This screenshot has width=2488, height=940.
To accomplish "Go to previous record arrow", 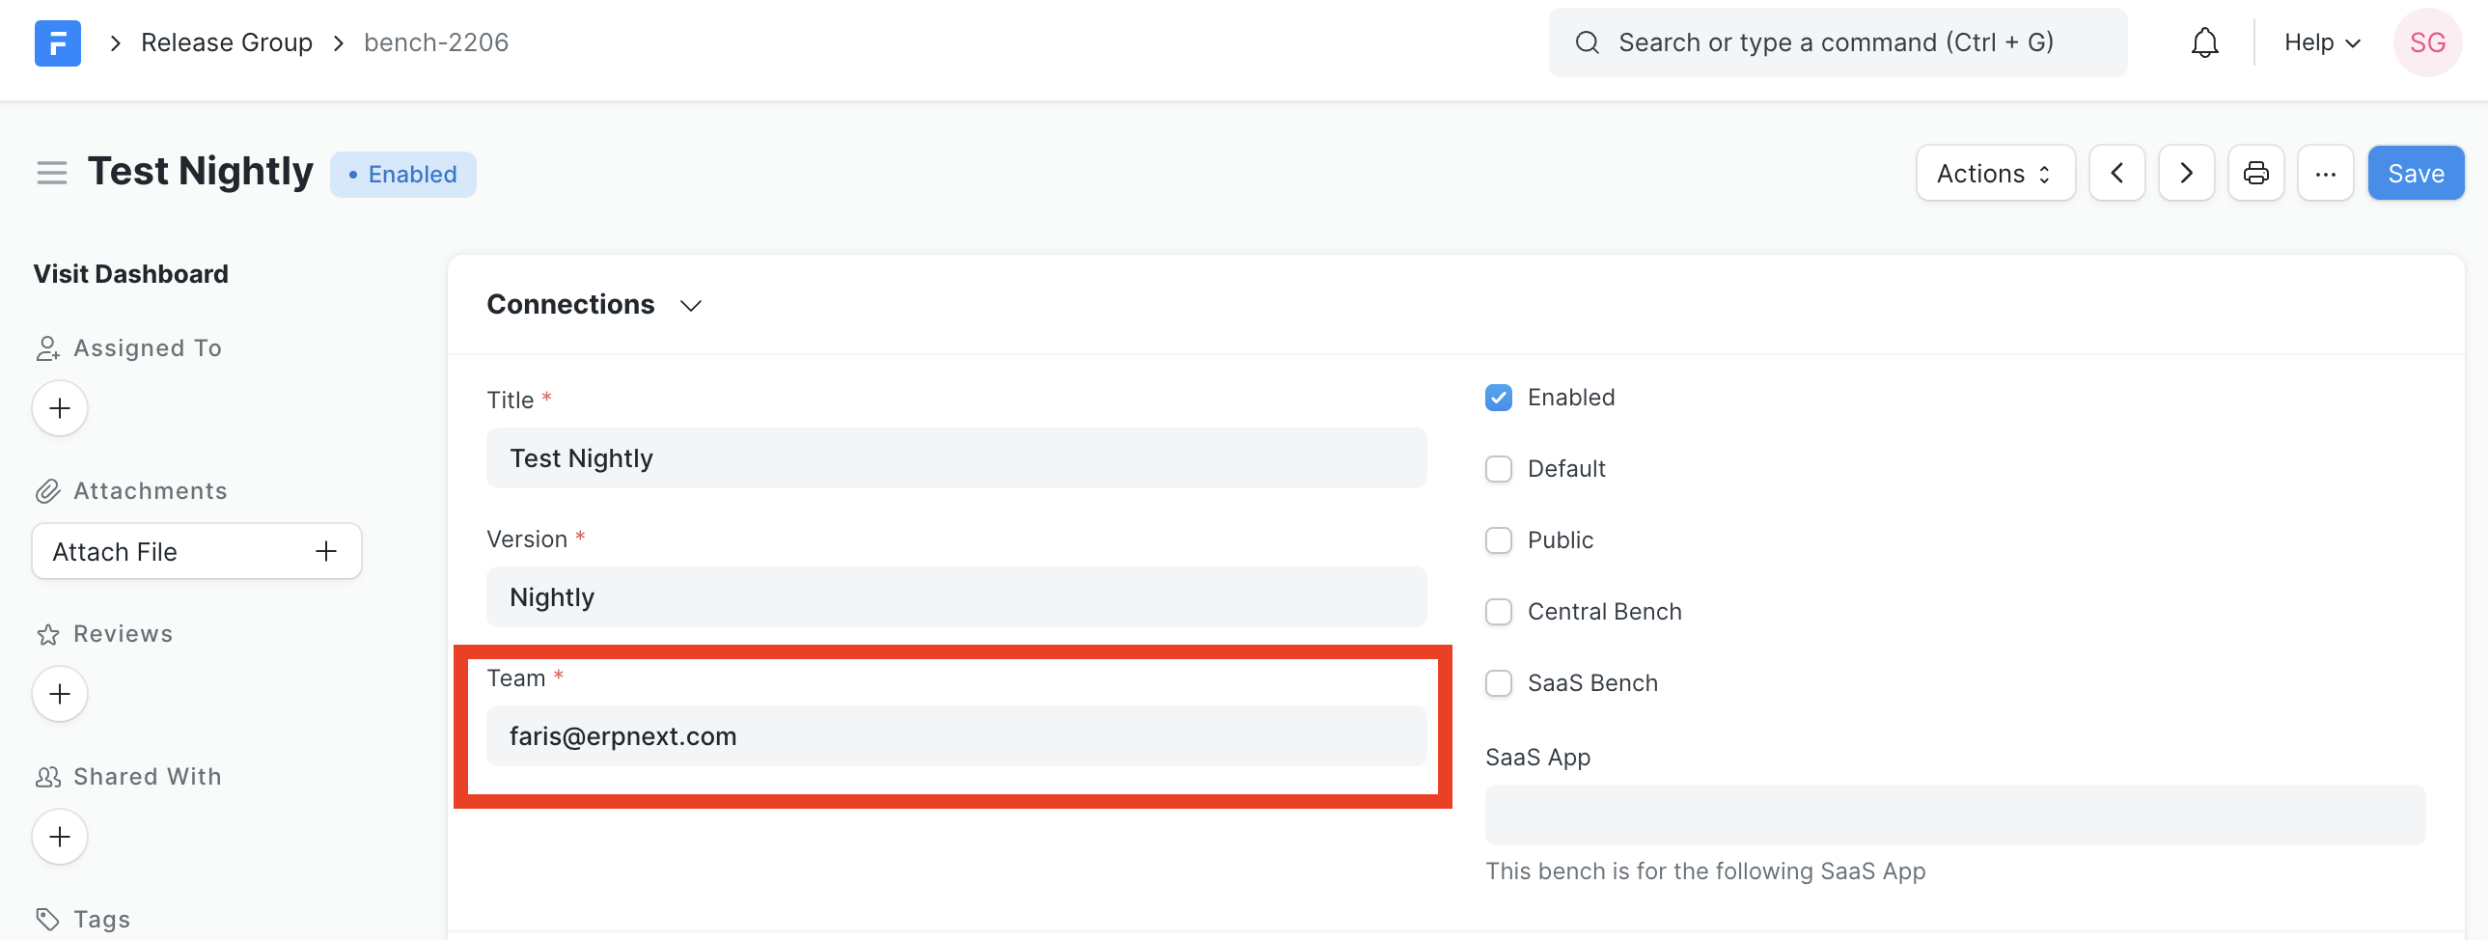I will point(2116,174).
